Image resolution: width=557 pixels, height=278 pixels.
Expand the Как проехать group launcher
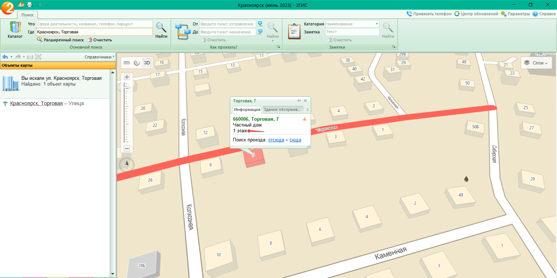[x=278, y=47]
